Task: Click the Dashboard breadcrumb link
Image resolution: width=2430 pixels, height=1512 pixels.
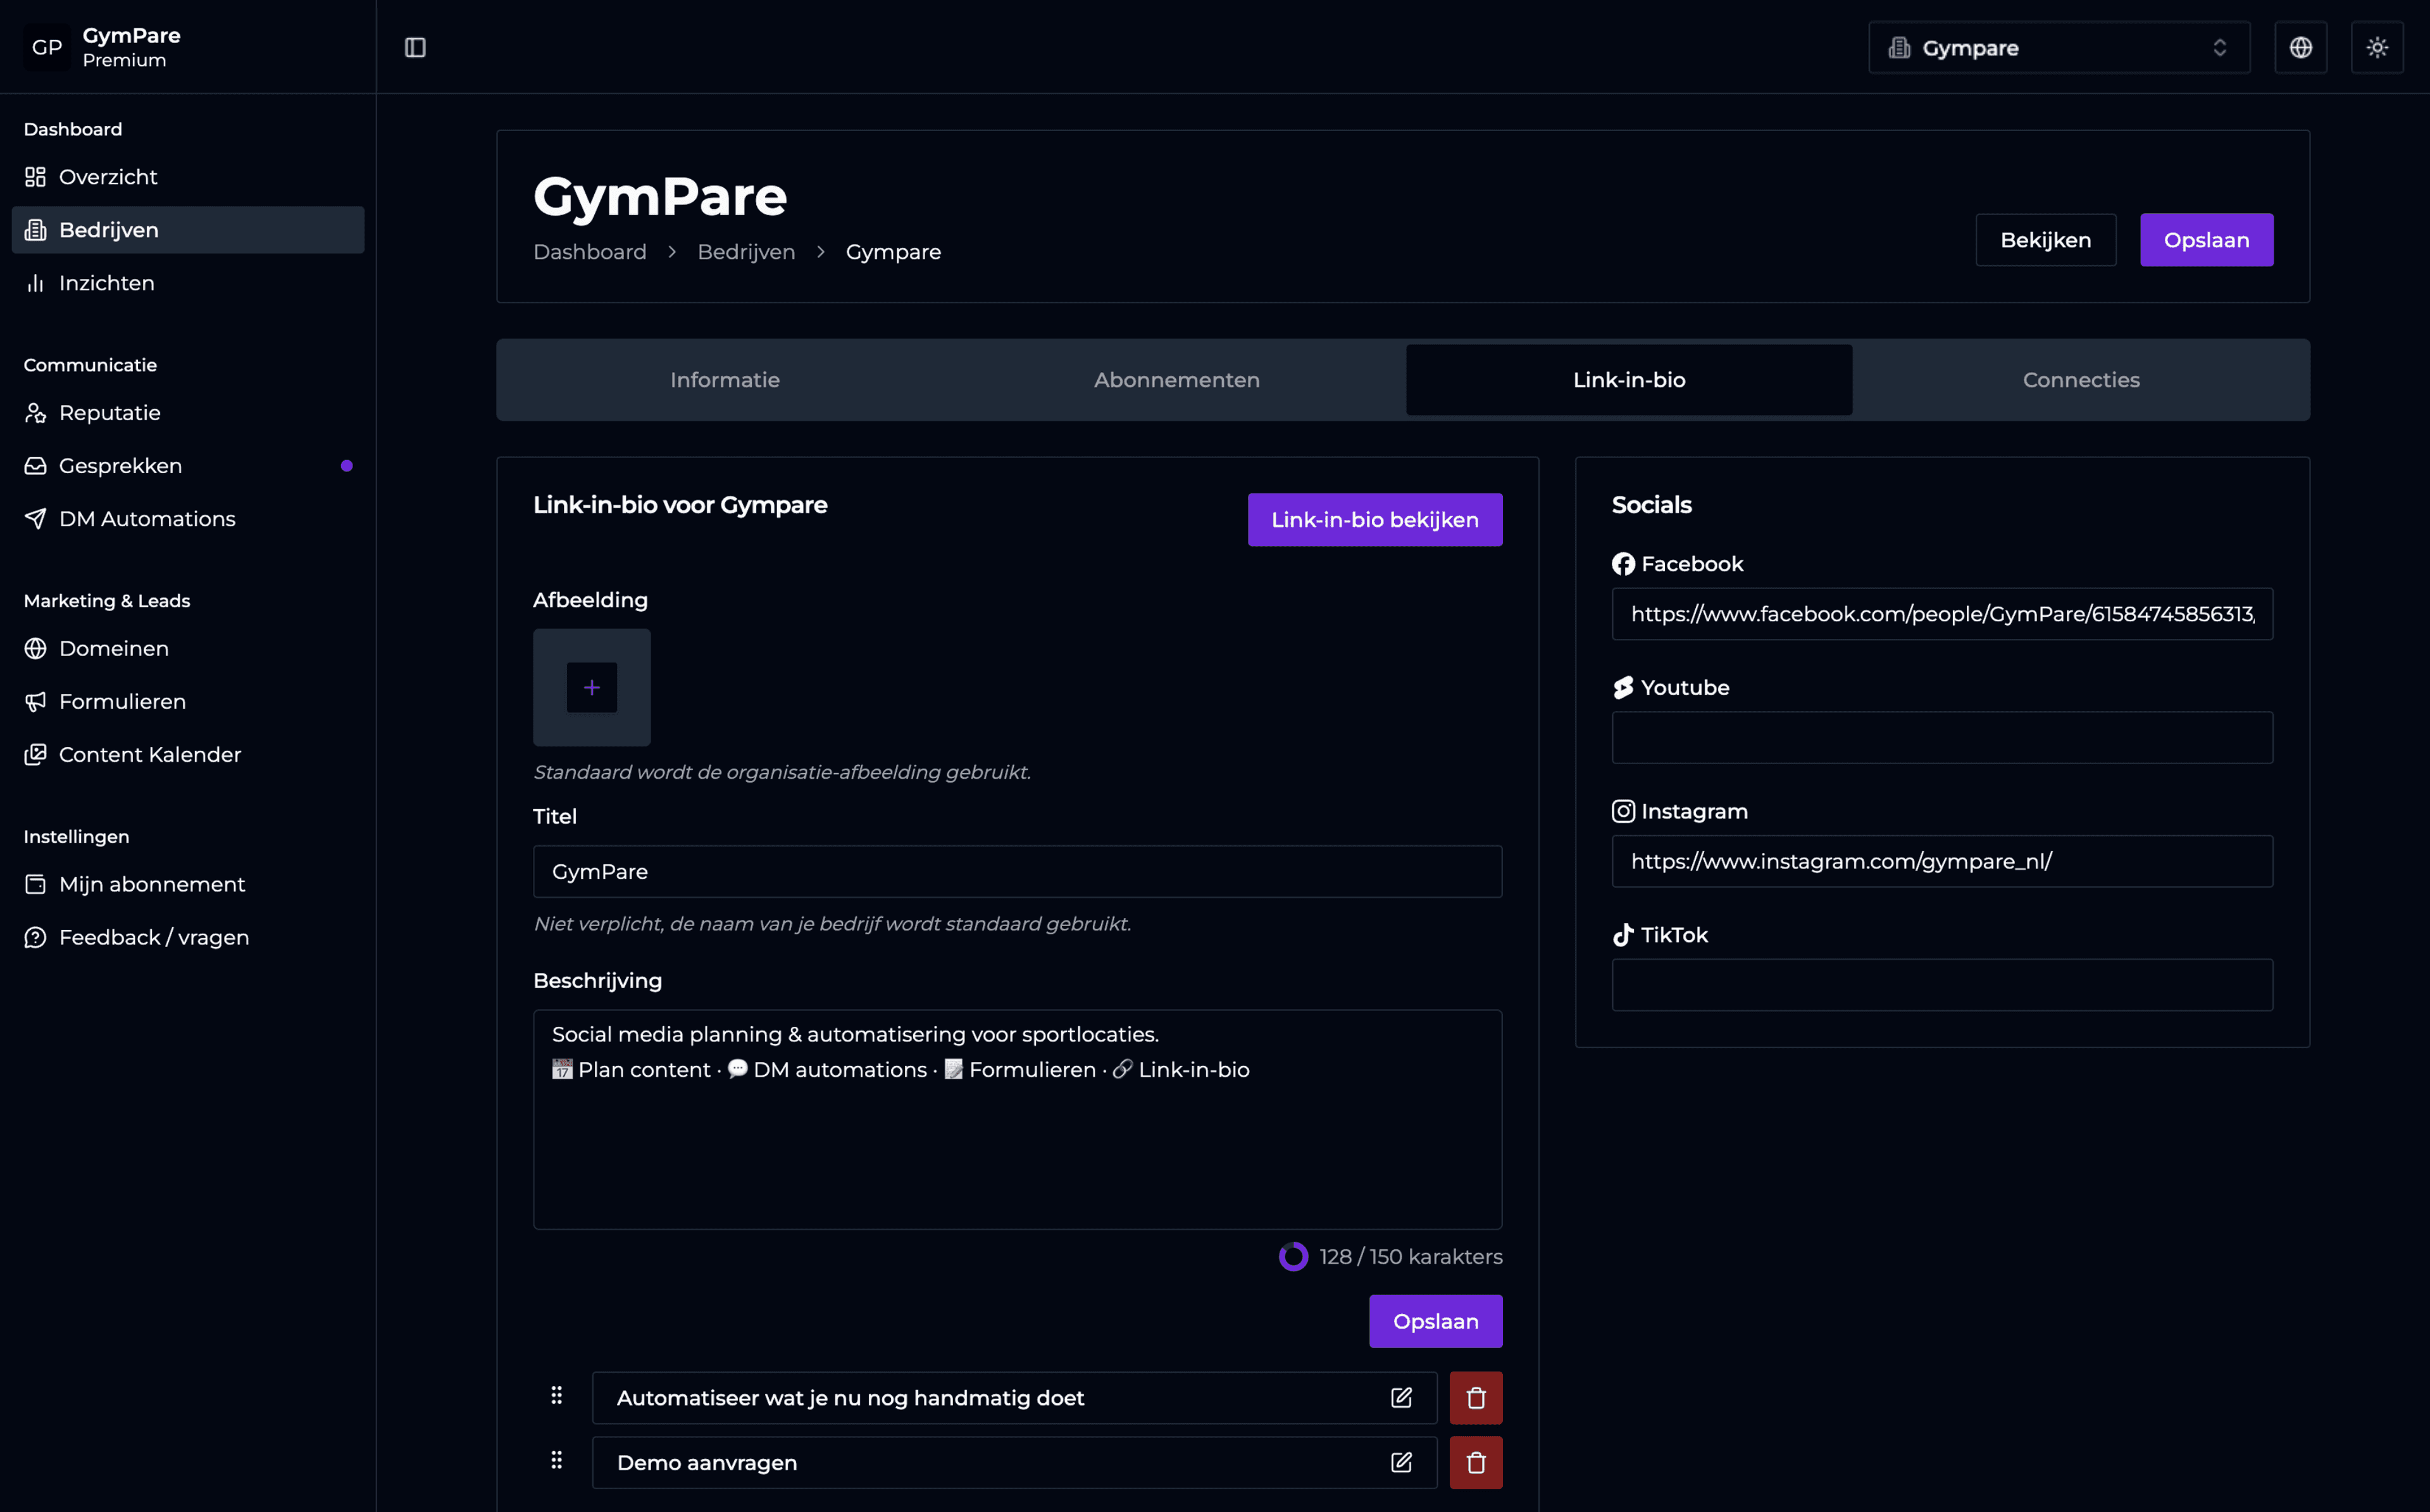Action: pyautogui.click(x=590, y=252)
